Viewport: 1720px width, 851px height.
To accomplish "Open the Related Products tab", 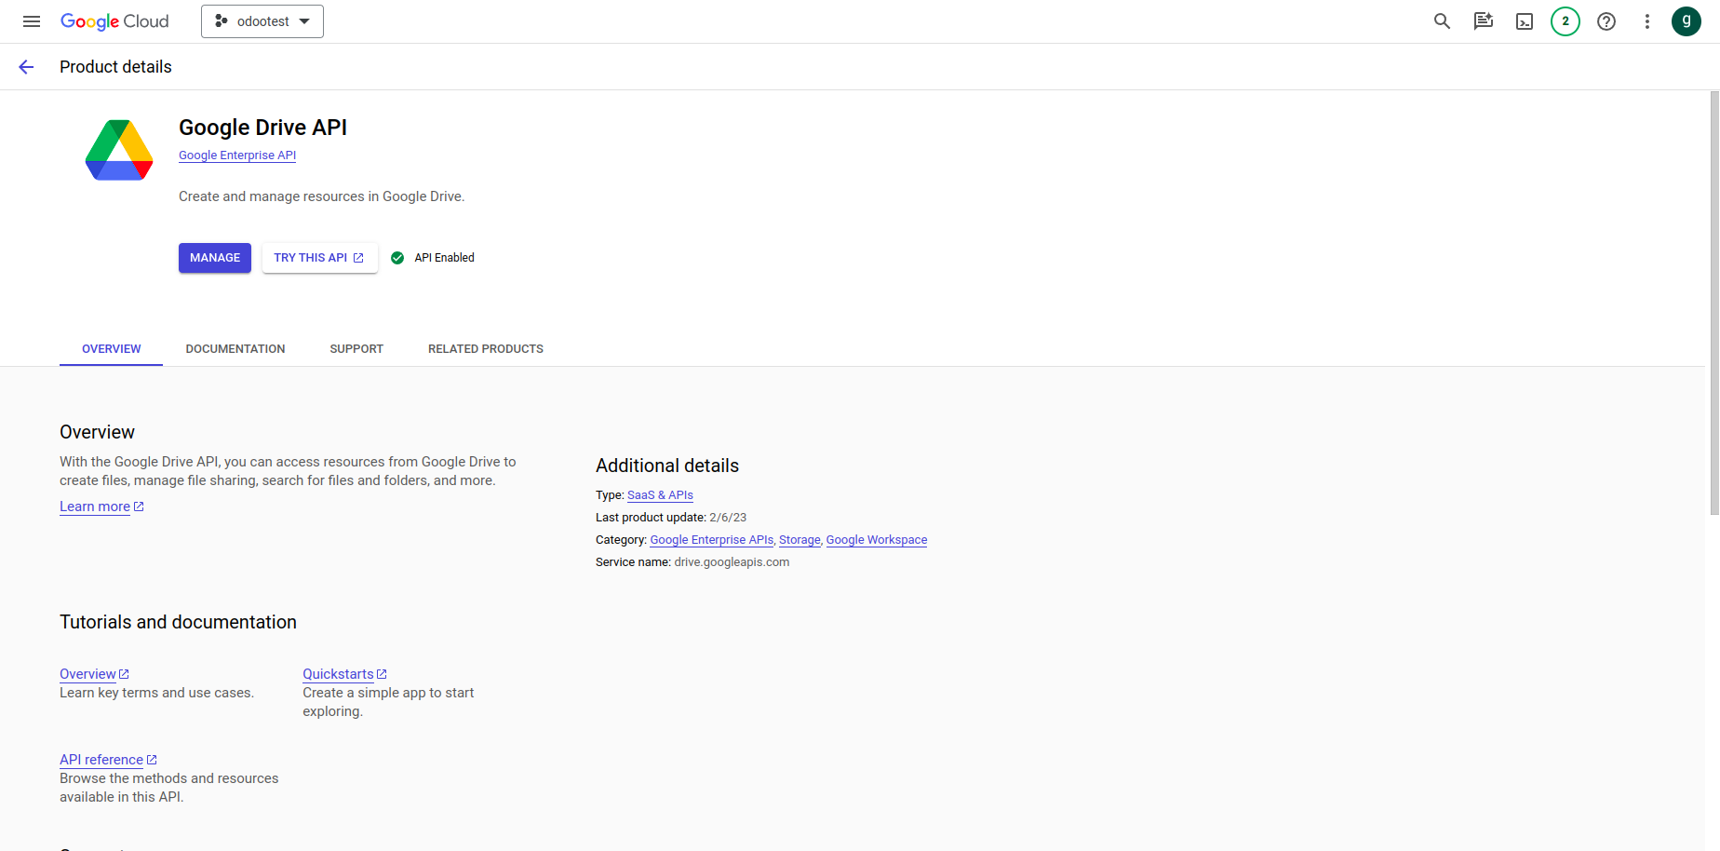I will click(x=486, y=349).
